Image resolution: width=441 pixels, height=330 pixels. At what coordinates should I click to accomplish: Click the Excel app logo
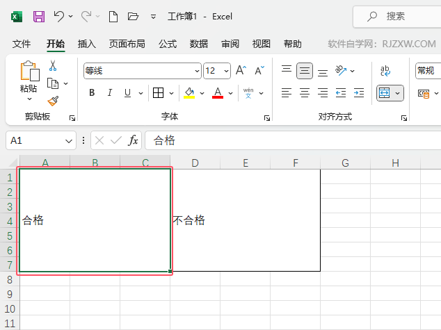pyautogui.click(x=17, y=17)
